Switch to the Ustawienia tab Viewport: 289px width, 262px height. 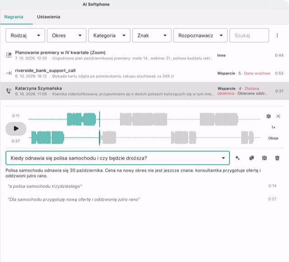pyautogui.click(x=48, y=17)
